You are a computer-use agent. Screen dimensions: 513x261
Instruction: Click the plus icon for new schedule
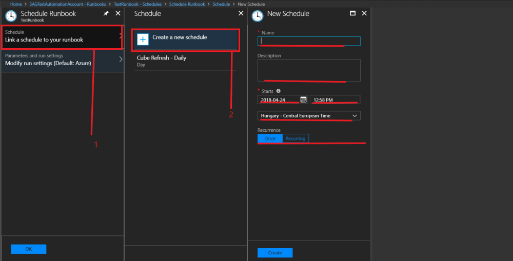[143, 39]
